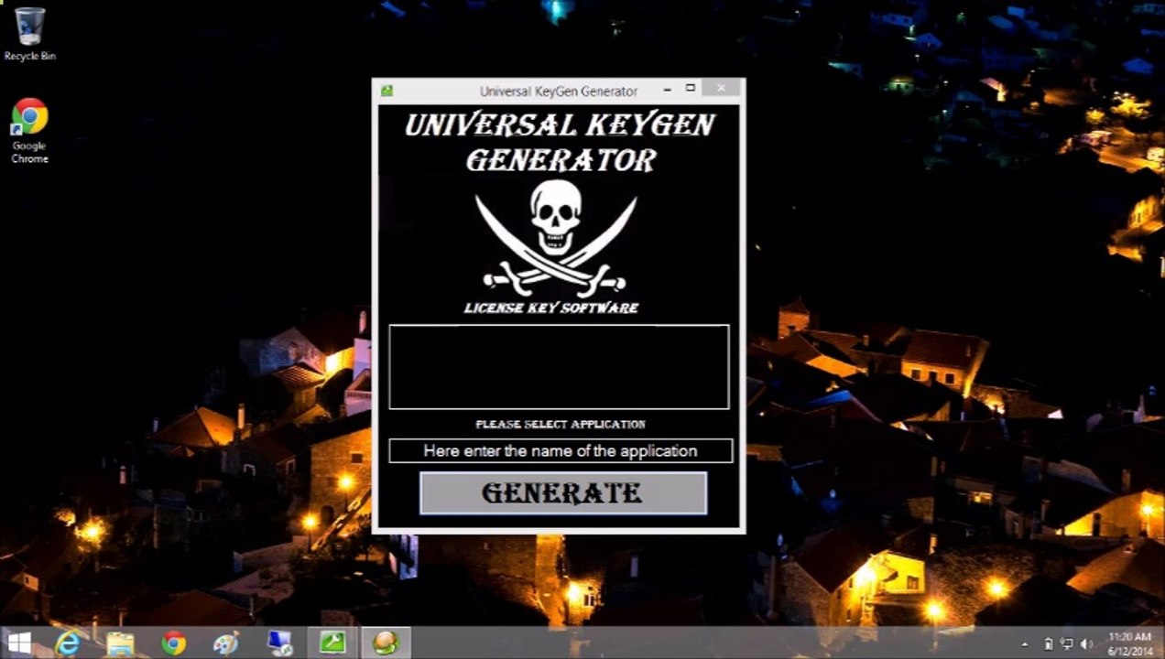Open the network tray icon

[x=1067, y=644]
